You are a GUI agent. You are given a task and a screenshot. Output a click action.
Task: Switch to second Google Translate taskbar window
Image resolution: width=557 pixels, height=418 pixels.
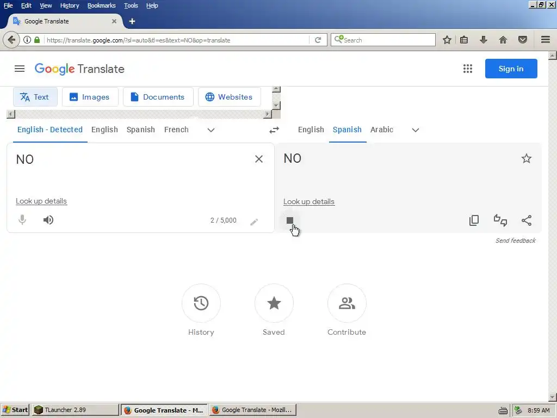tap(252, 410)
